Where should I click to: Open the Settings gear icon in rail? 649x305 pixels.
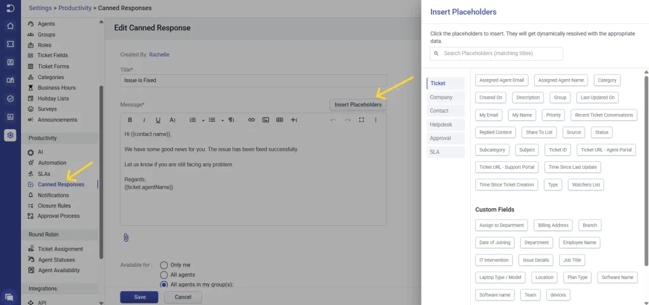(10, 135)
